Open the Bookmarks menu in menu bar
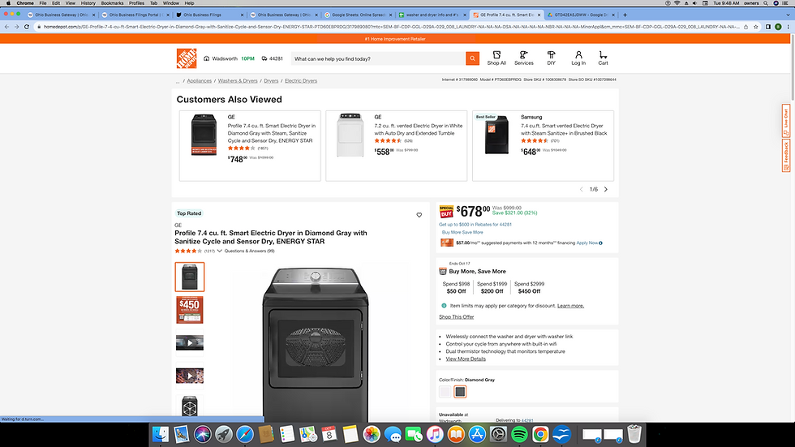Screen dimensions: 795x447 click(x=112, y=3)
